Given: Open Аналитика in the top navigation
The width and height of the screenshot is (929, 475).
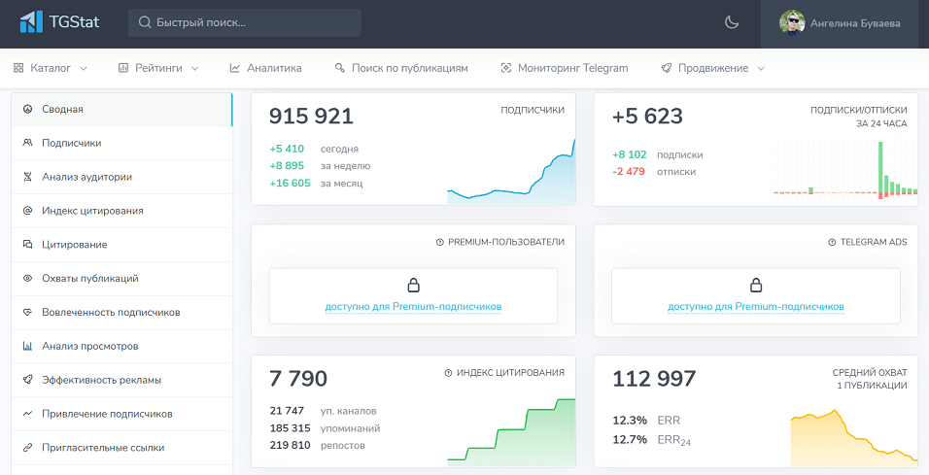Looking at the screenshot, I should point(265,68).
